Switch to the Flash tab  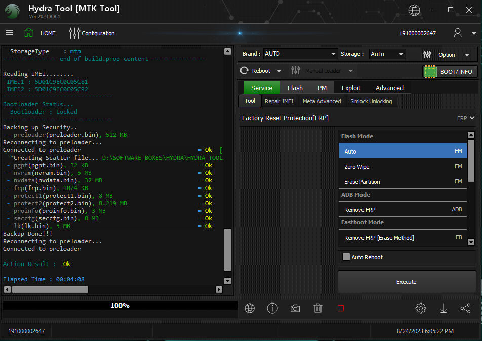[x=295, y=88]
